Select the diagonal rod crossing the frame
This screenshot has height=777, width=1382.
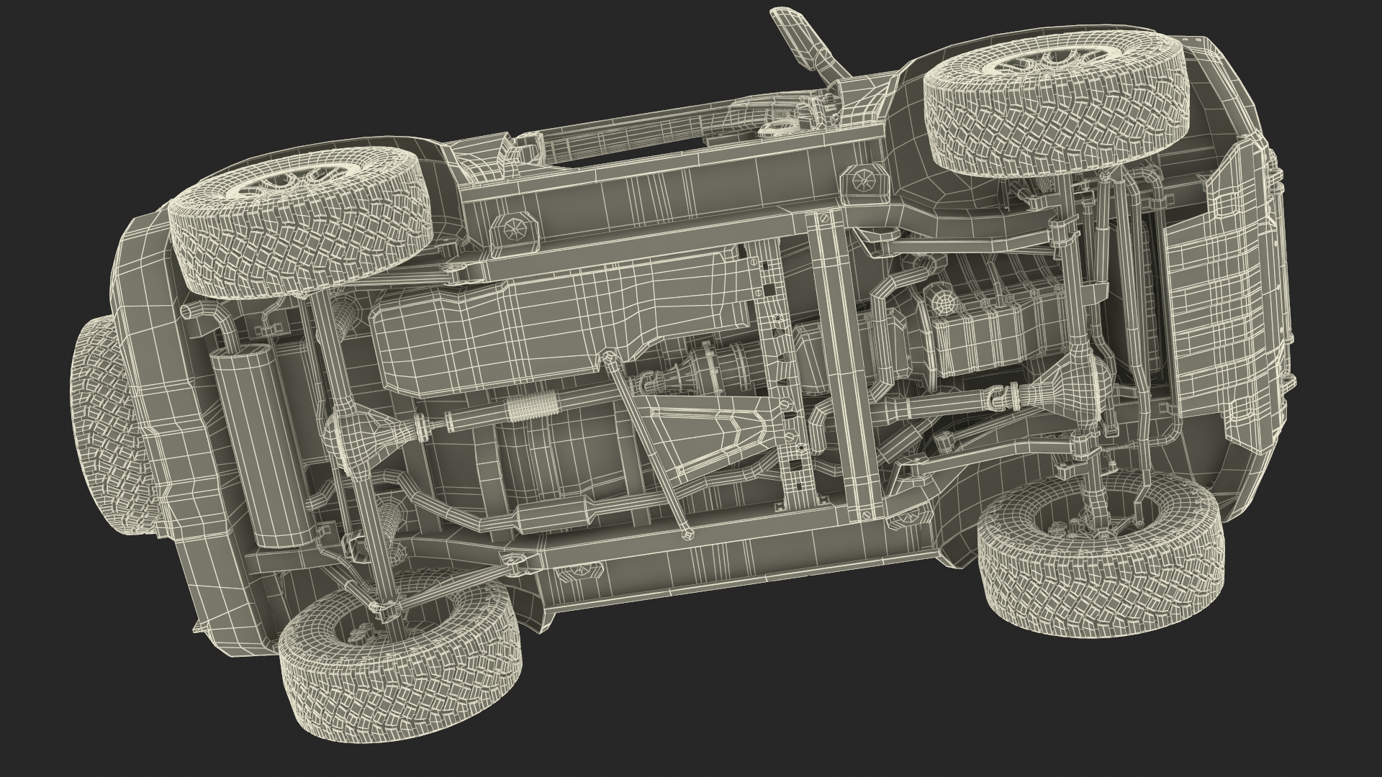pos(648,446)
